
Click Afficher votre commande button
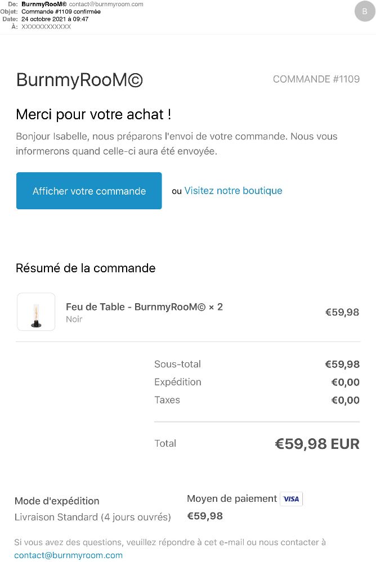tap(89, 191)
